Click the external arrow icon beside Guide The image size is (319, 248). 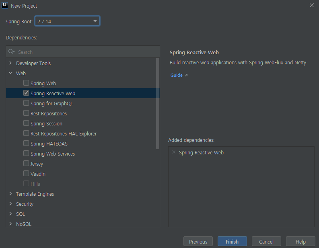tap(186, 75)
